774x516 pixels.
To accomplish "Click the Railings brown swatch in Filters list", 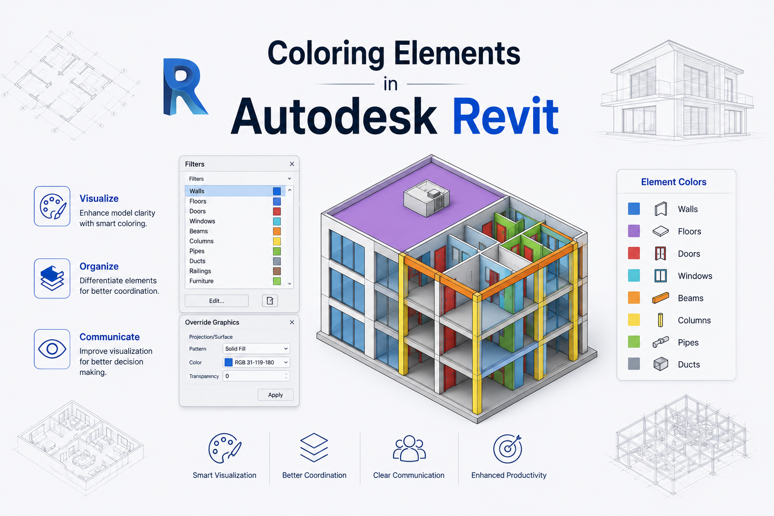I will pyautogui.click(x=277, y=271).
